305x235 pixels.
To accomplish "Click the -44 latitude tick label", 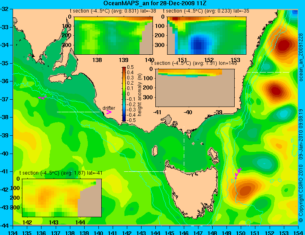I will (x=4, y=226).
